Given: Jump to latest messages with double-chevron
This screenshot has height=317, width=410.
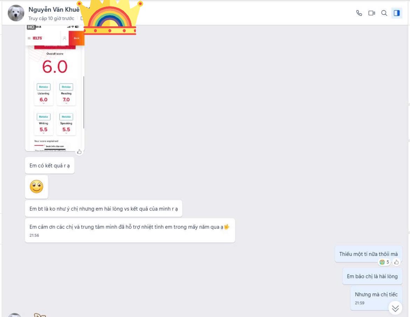Looking at the screenshot, I should click(395, 308).
